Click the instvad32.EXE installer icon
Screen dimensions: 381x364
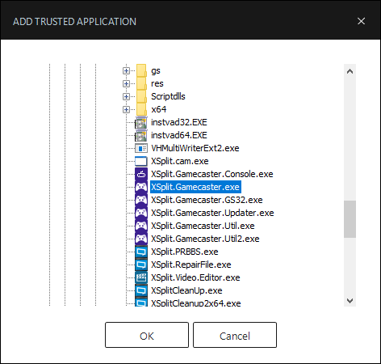point(141,122)
